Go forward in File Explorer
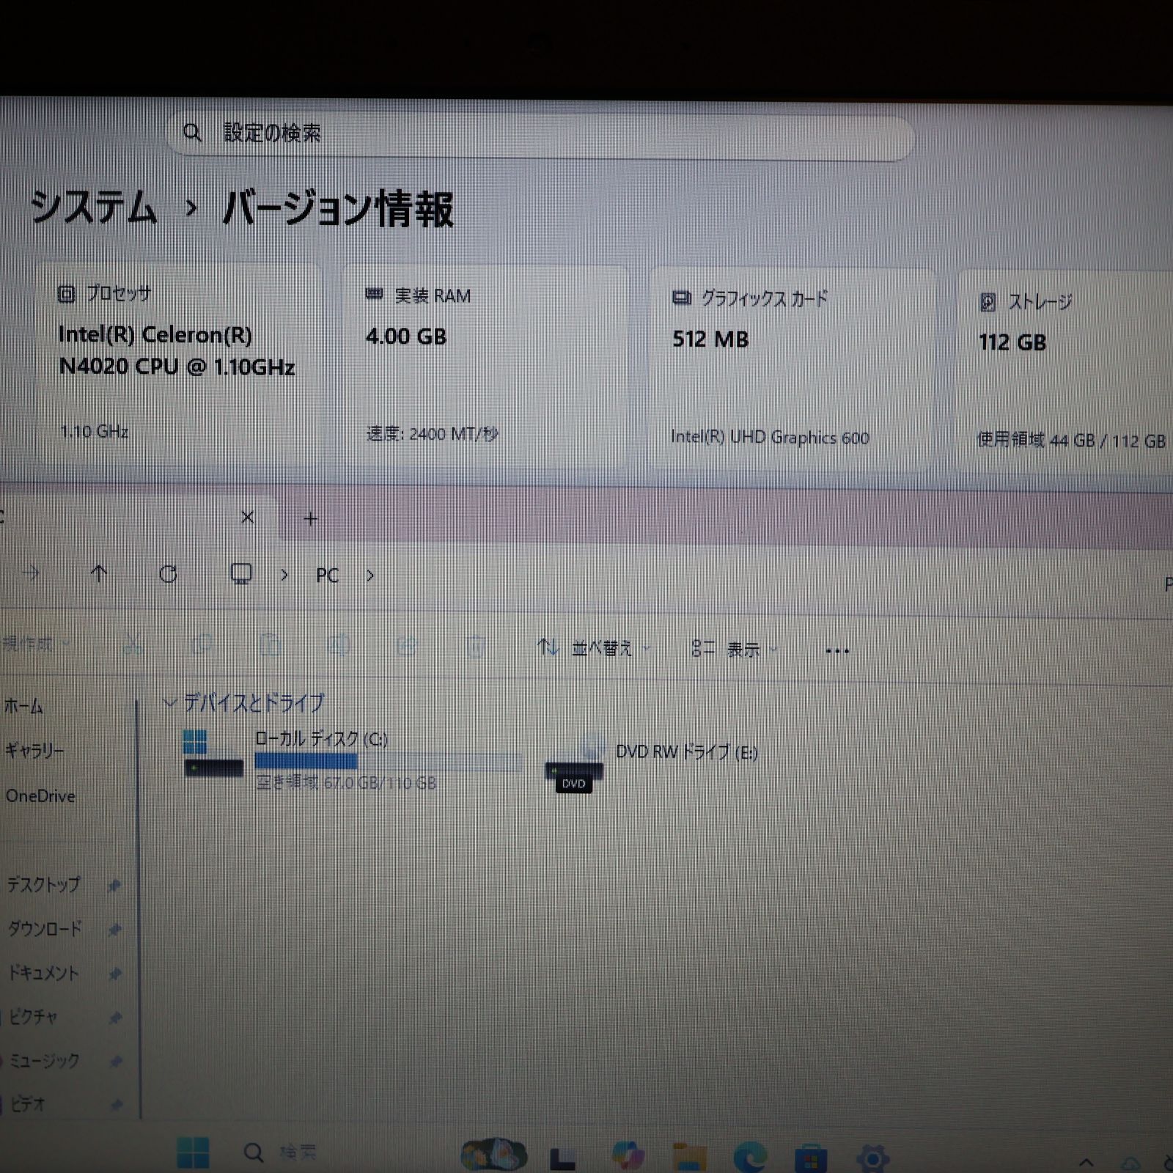The image size is (1173, 1173). point(31,573)
